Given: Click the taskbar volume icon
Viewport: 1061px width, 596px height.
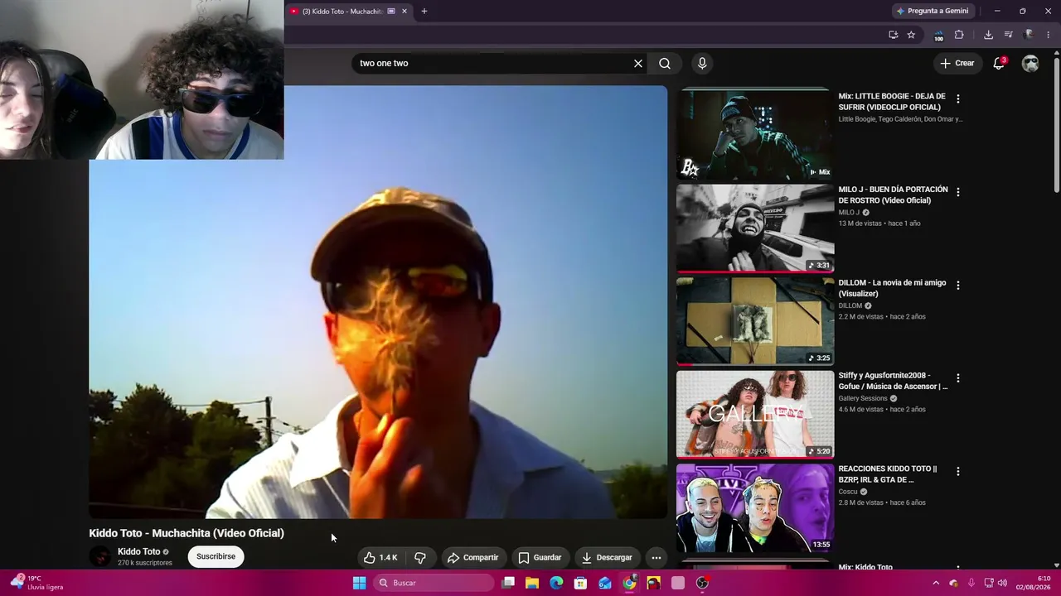Looking at the screenshot, I should 1002,583.
